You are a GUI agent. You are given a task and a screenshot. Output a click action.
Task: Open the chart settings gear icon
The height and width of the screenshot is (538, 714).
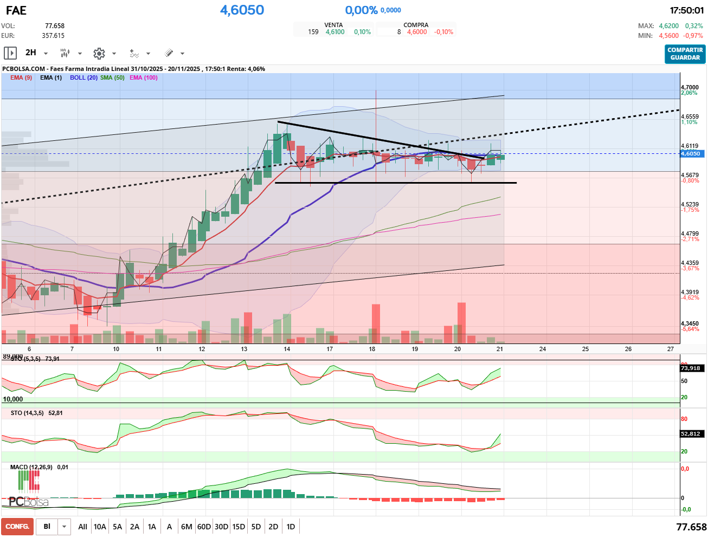tap(99, 53)
